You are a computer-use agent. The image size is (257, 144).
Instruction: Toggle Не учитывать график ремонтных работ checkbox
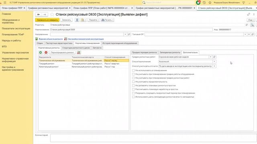pyautogui.click(x=133, y=78)
